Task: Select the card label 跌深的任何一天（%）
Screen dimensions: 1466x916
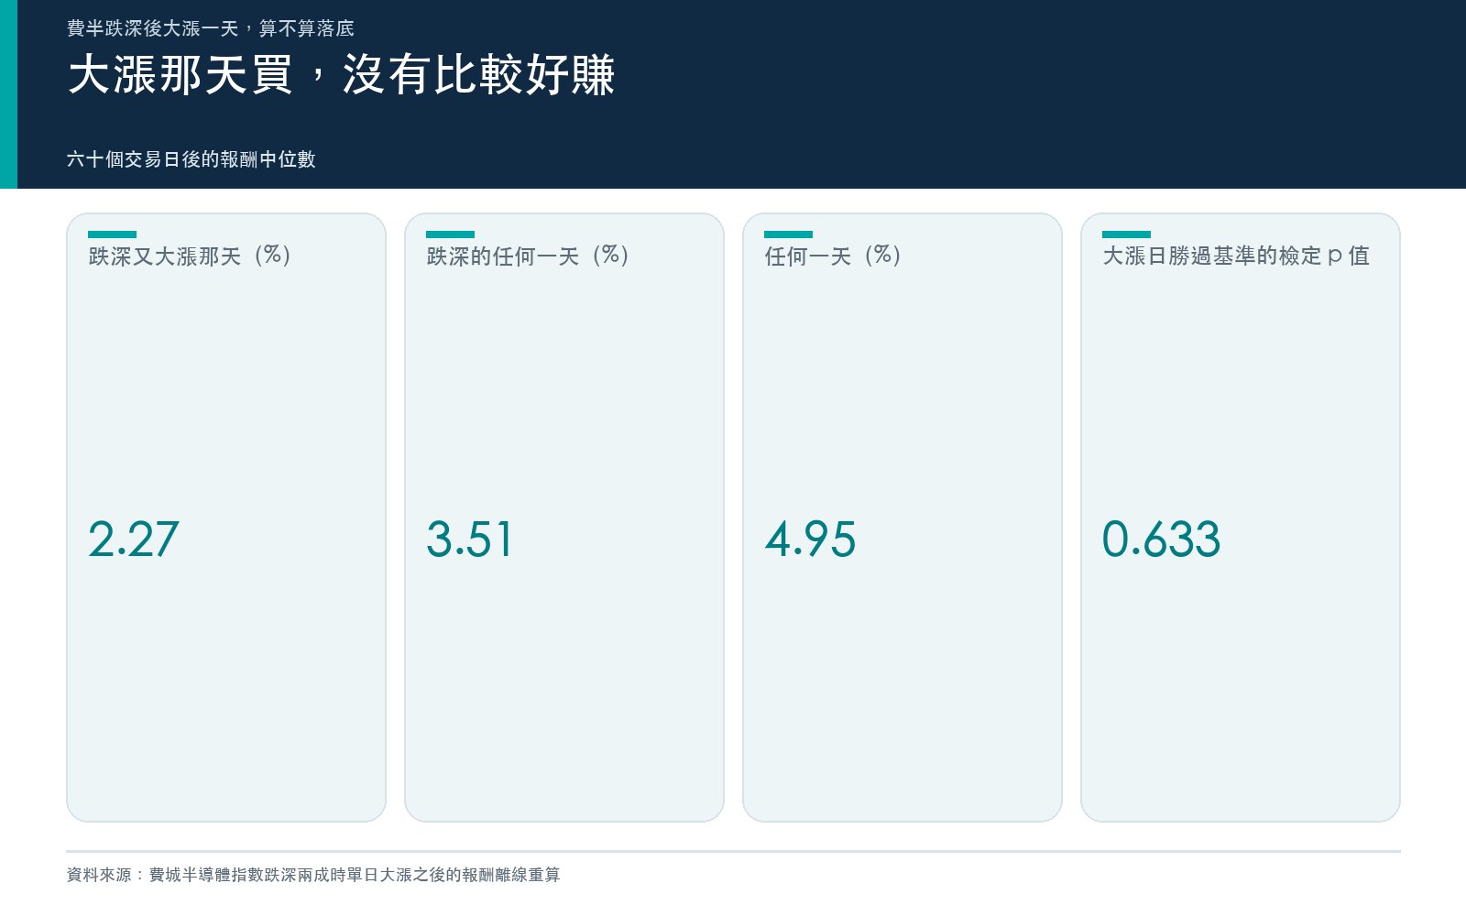Action: click(x=529, y=256)
